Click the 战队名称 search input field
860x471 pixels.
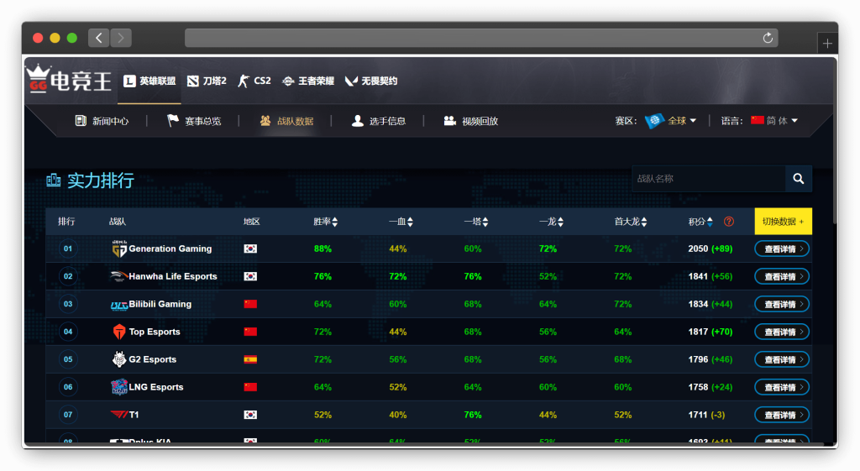[707, 179]
